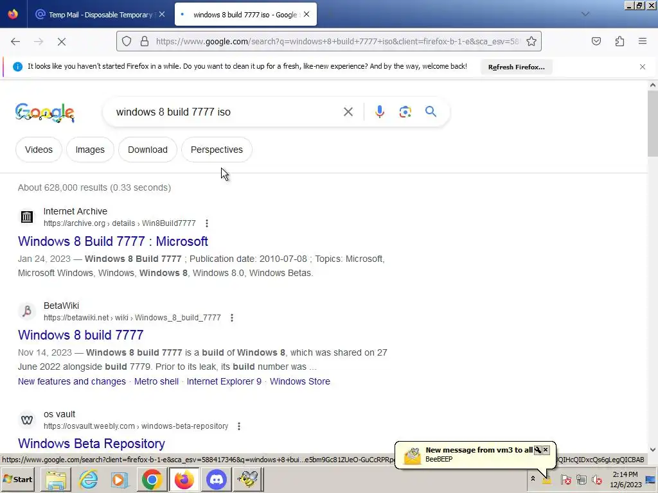658x493 pixels.
Task: Open BeeBEEP bee icon in the taskbar
Action: pos(248,479)
